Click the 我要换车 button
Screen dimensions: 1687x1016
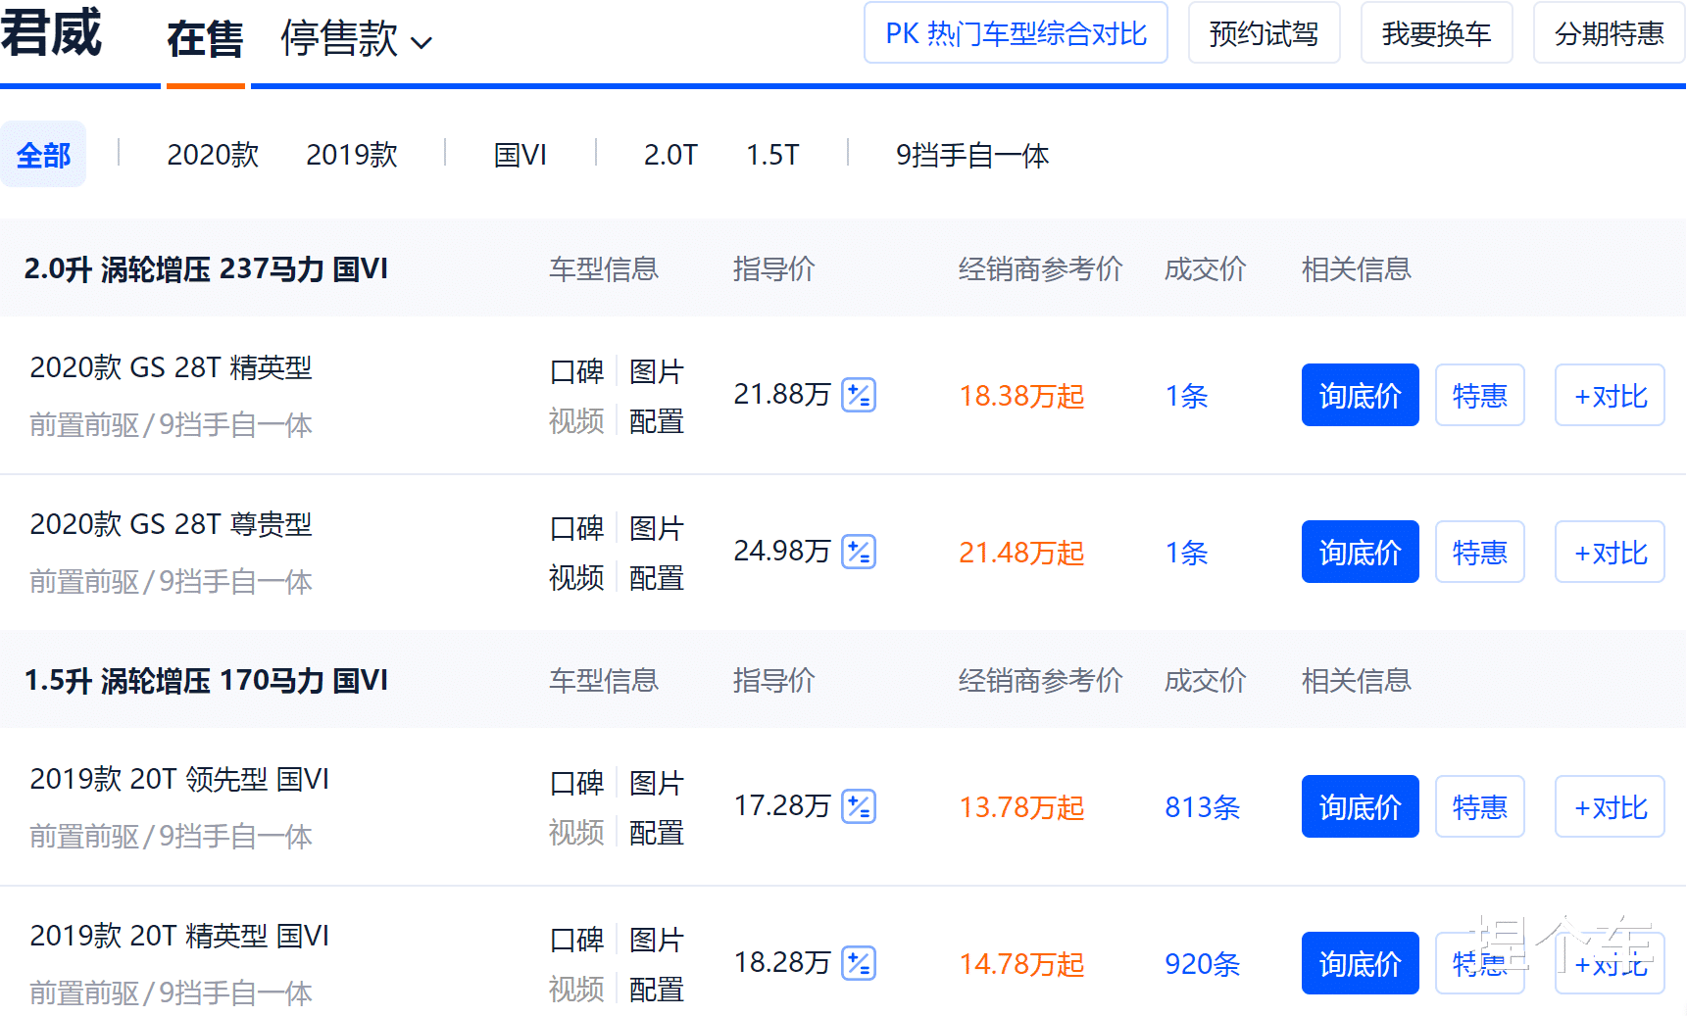[x=1436, y=32]
